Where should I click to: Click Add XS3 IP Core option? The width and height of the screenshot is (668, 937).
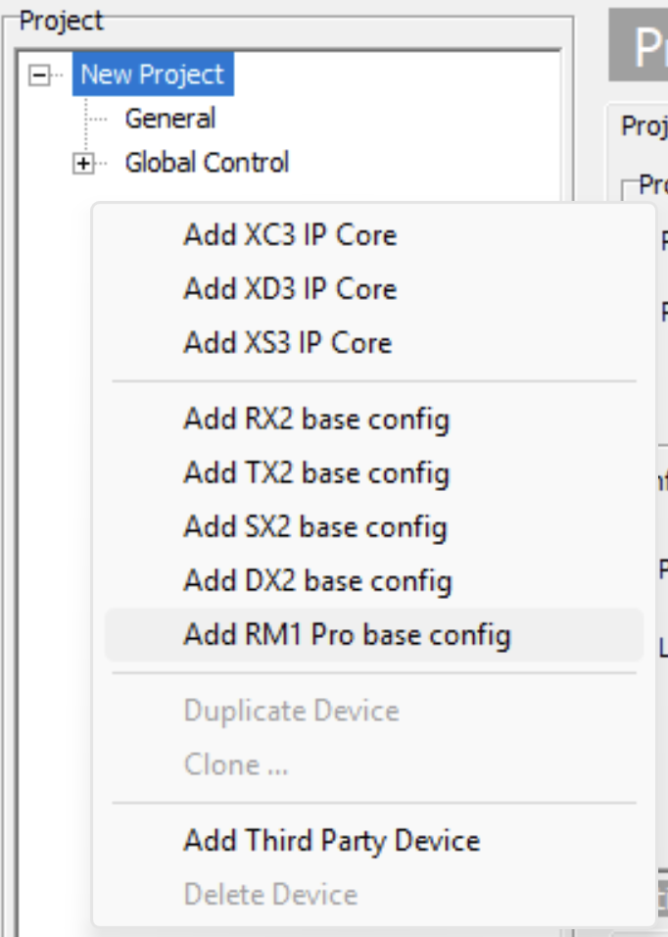[287, 343]
